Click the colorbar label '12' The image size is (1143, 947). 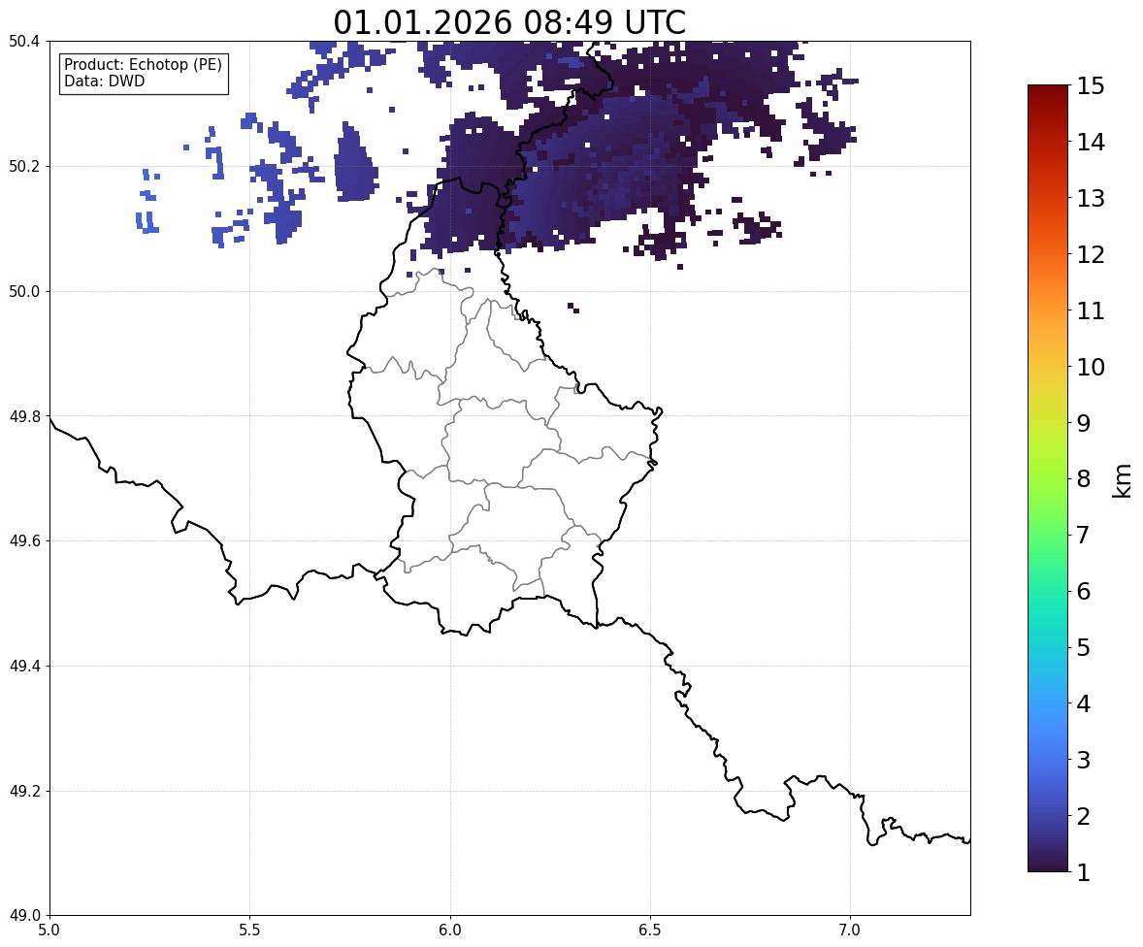point(1091,254)
